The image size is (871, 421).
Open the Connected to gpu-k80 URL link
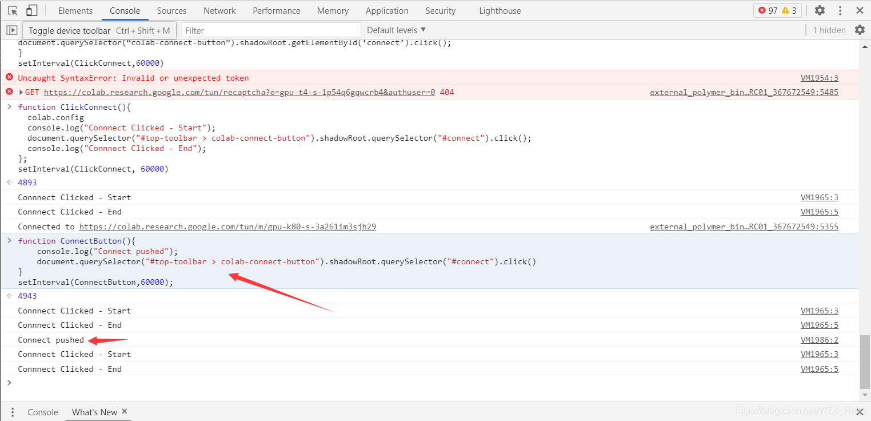pyautogui.click(x=227, y=227)
